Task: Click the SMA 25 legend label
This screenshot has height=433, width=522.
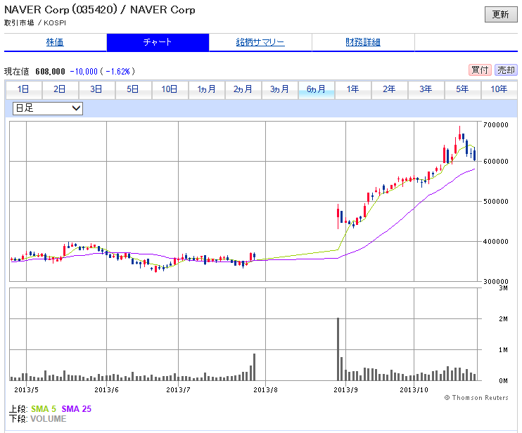Action: pos(76,408)
